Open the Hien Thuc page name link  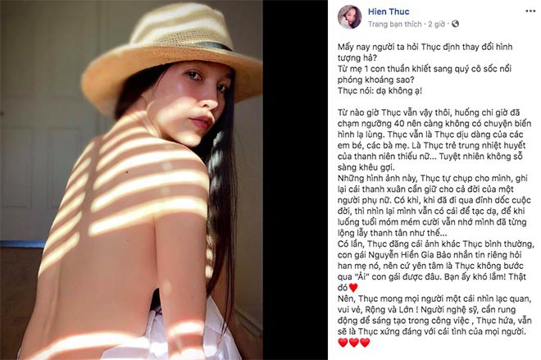pos(389,11)
